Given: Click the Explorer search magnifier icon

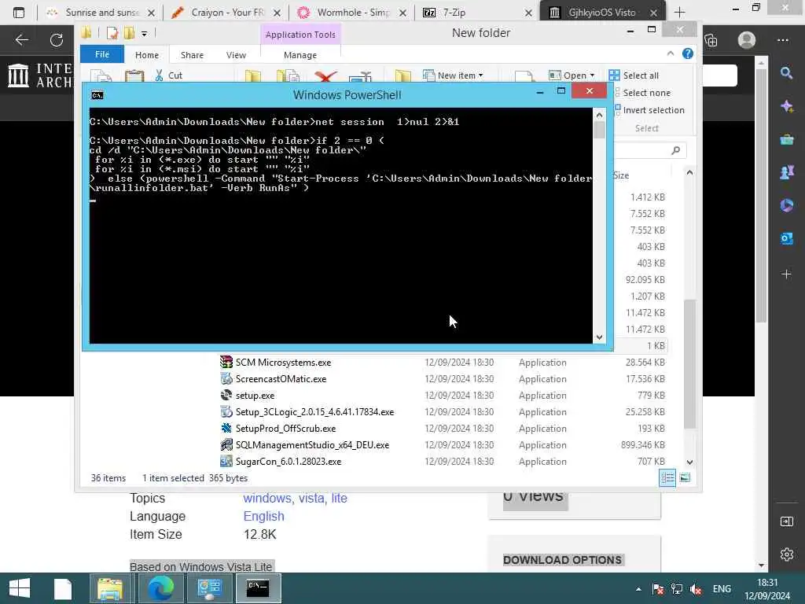Looking at the screenshot, I should click(675, 150).
